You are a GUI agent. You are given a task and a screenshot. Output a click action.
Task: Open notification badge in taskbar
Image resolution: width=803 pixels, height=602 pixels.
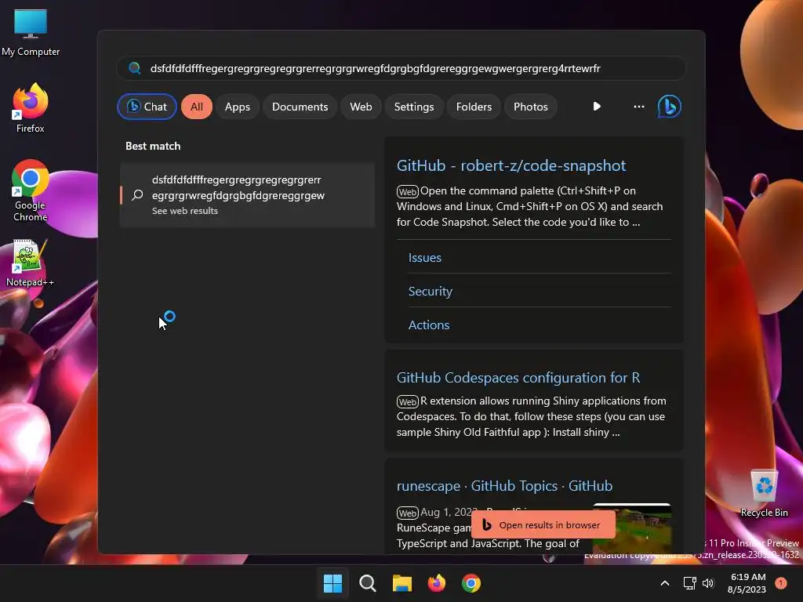781,583
